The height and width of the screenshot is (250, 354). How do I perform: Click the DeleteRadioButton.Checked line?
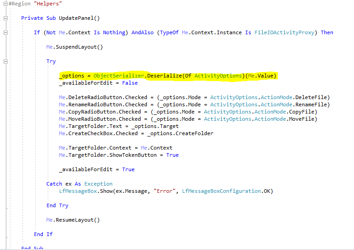[194, 97]
